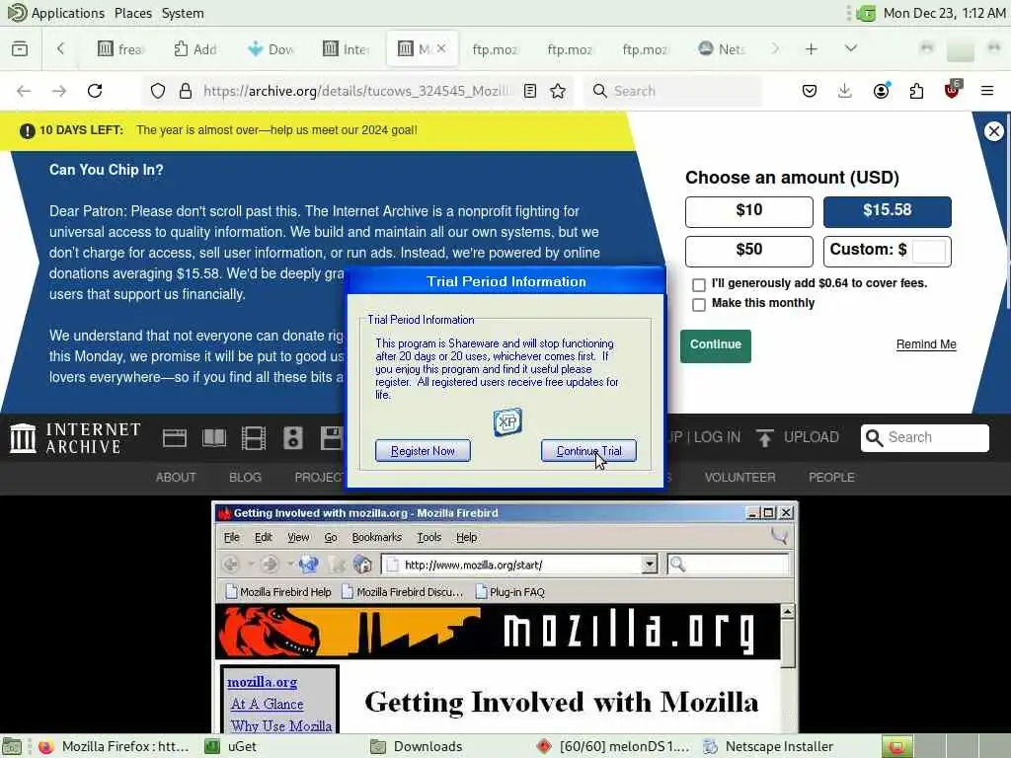Open a new tab with plus
This screenshot has width=1011, height=758.
tap(812, 49)
